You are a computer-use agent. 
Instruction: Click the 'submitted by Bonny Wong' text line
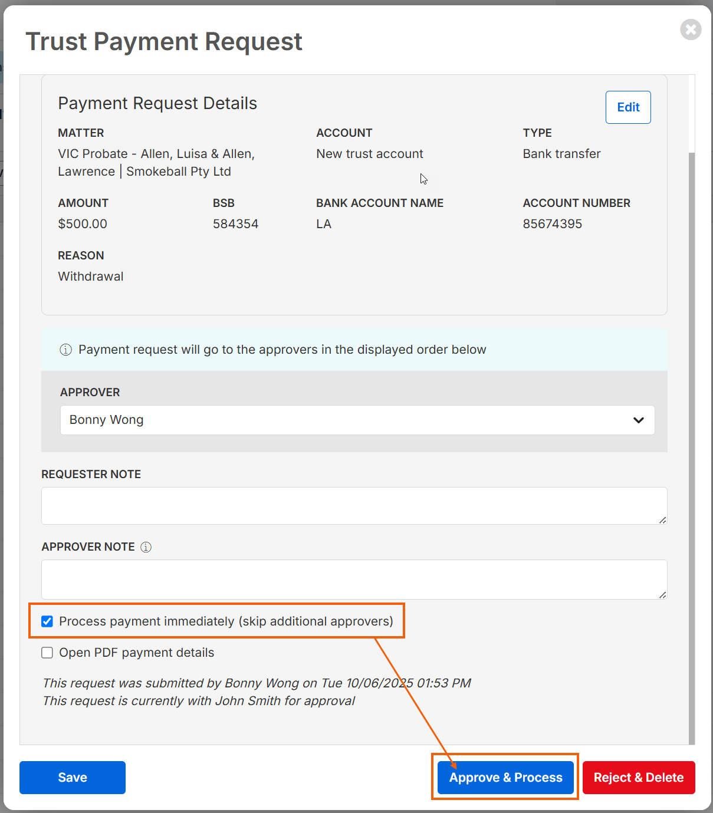(x=257, y=683)
